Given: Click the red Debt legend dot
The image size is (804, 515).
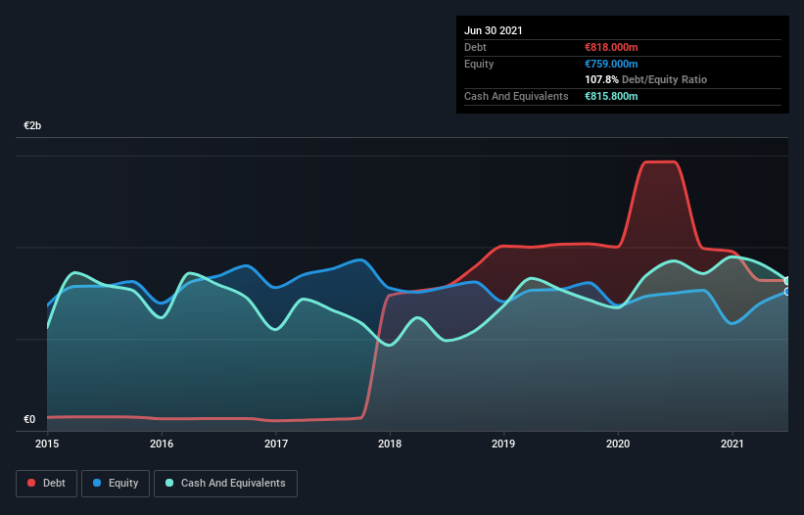Looking at the screenshot, I should (31, 483).
